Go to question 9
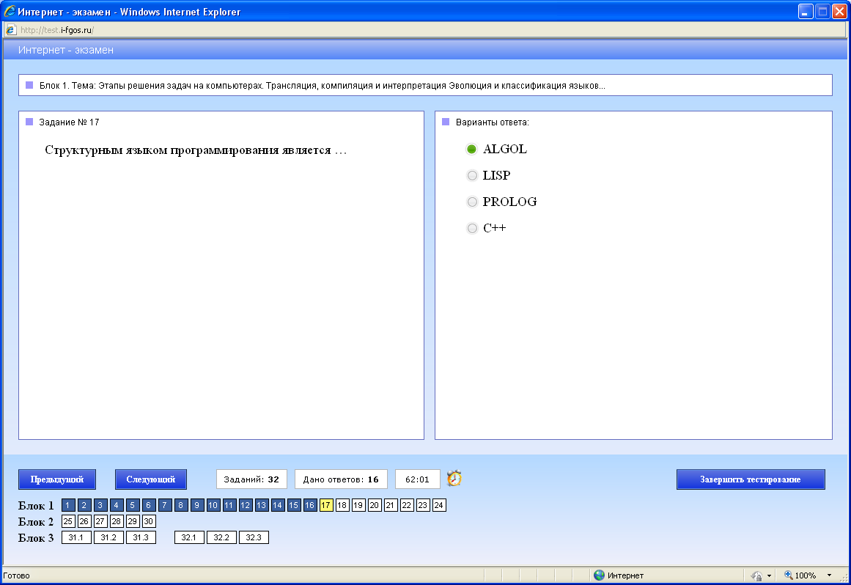851x585 pixels. coord(197,505)
